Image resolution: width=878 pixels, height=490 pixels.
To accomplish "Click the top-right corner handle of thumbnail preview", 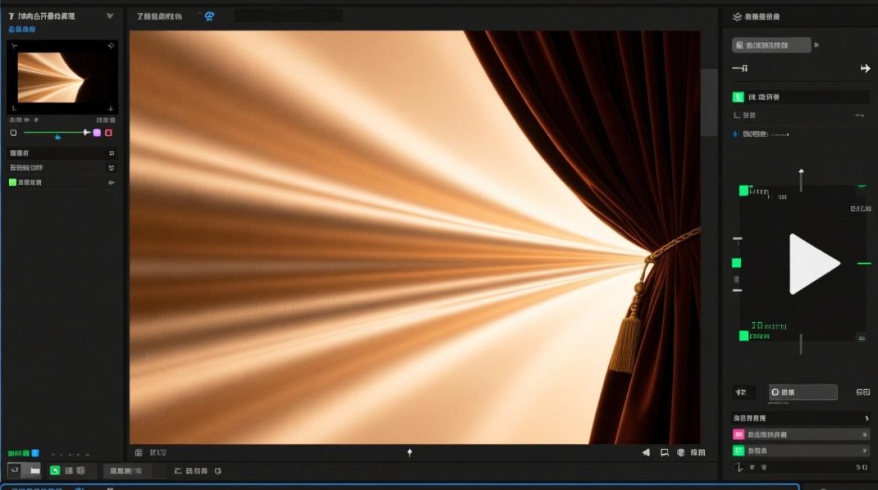I will point(110,46).
